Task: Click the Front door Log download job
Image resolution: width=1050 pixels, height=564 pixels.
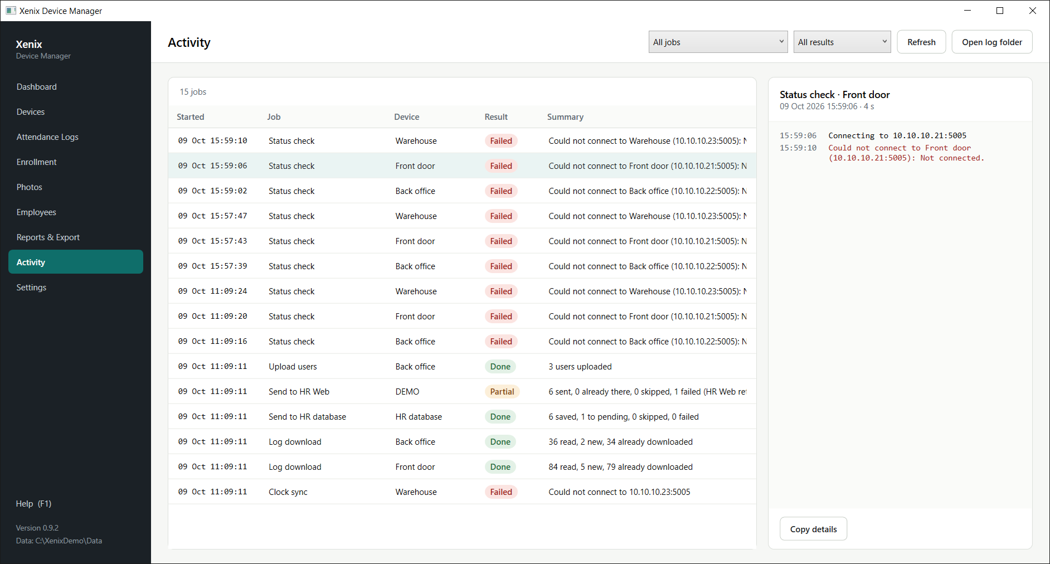Action: pos(462,467)
